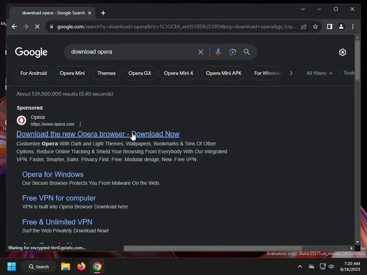Open Chrome three-dot menu
367x275 pixels.
(x=353, y=26)
